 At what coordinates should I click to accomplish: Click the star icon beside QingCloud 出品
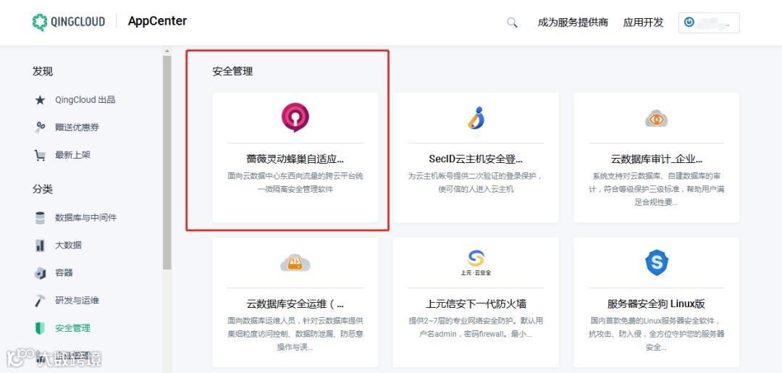[x=40, y=100]
